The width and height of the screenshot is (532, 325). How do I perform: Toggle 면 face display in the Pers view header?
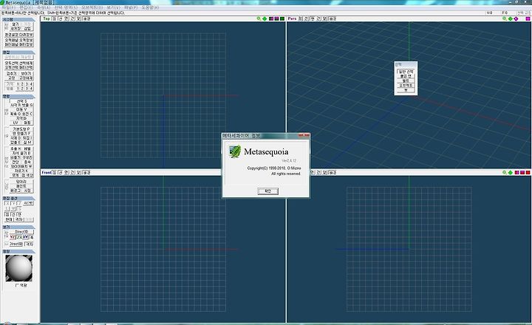tap(313, 18)
